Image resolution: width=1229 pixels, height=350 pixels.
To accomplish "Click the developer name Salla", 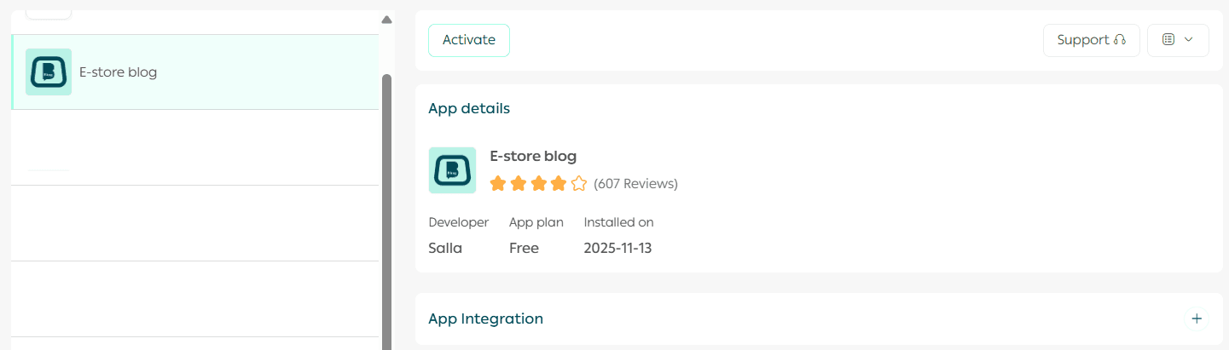I will pyautogui.click(x=445, y=249).
